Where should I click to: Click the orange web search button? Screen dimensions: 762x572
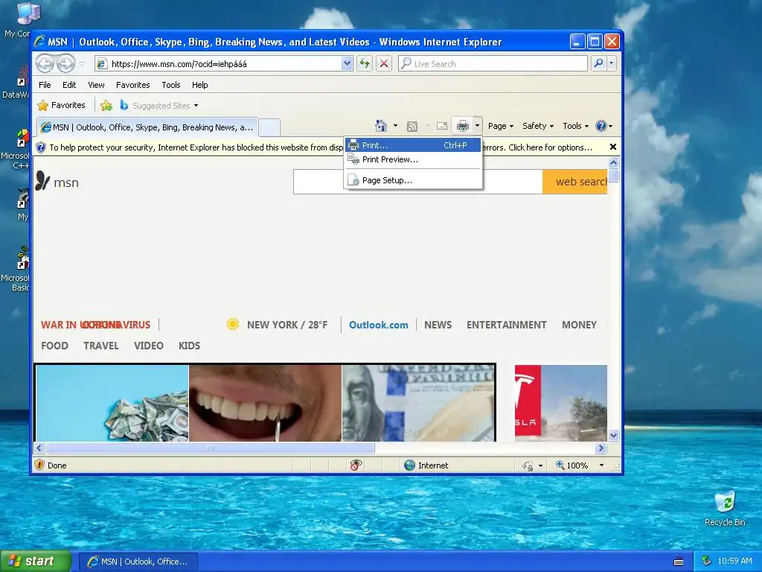575,182
